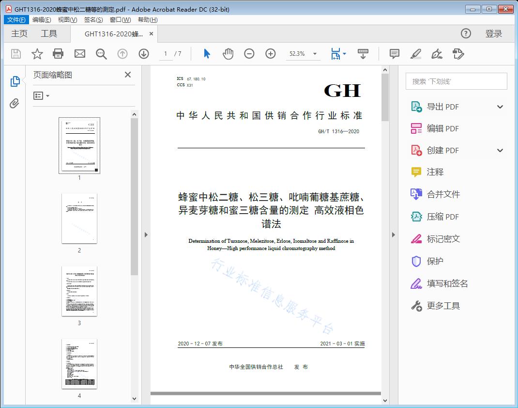Select the Hand tool
The height and width of the screenshot is (408, 518).
[228, 54]
